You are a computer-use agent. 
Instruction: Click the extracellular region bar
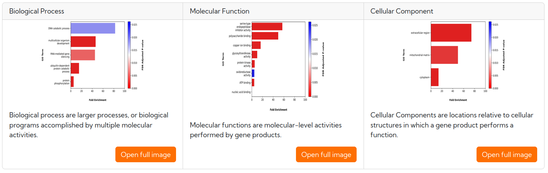coord(451,33)
